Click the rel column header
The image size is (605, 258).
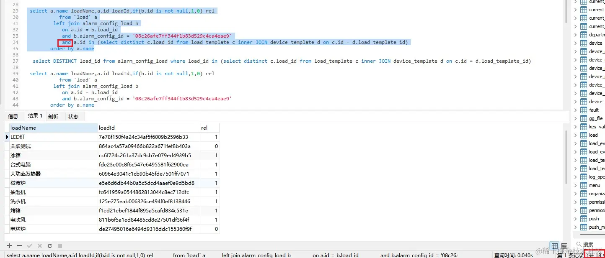(209, 128)
